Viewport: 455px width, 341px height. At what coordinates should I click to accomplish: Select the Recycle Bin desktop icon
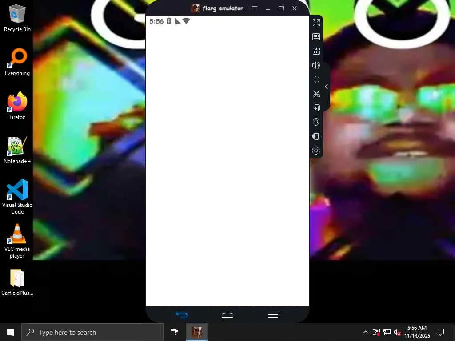(17, 18)
